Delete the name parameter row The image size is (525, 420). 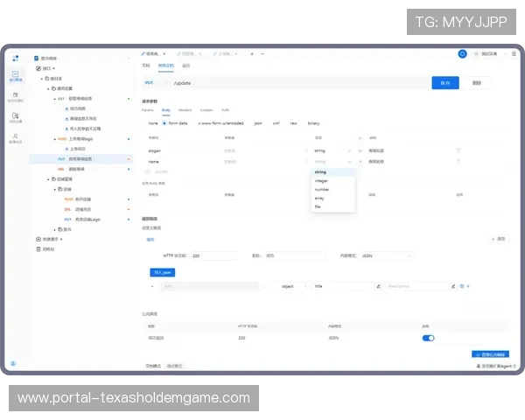[x=458, y=162]
